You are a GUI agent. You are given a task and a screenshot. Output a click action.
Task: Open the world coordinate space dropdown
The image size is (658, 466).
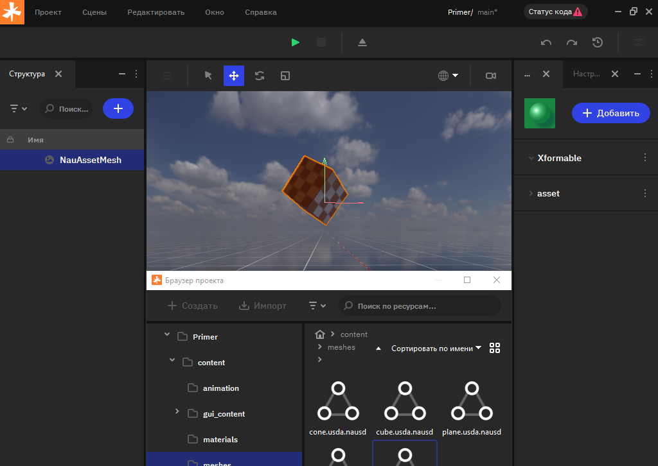(448, 76)
